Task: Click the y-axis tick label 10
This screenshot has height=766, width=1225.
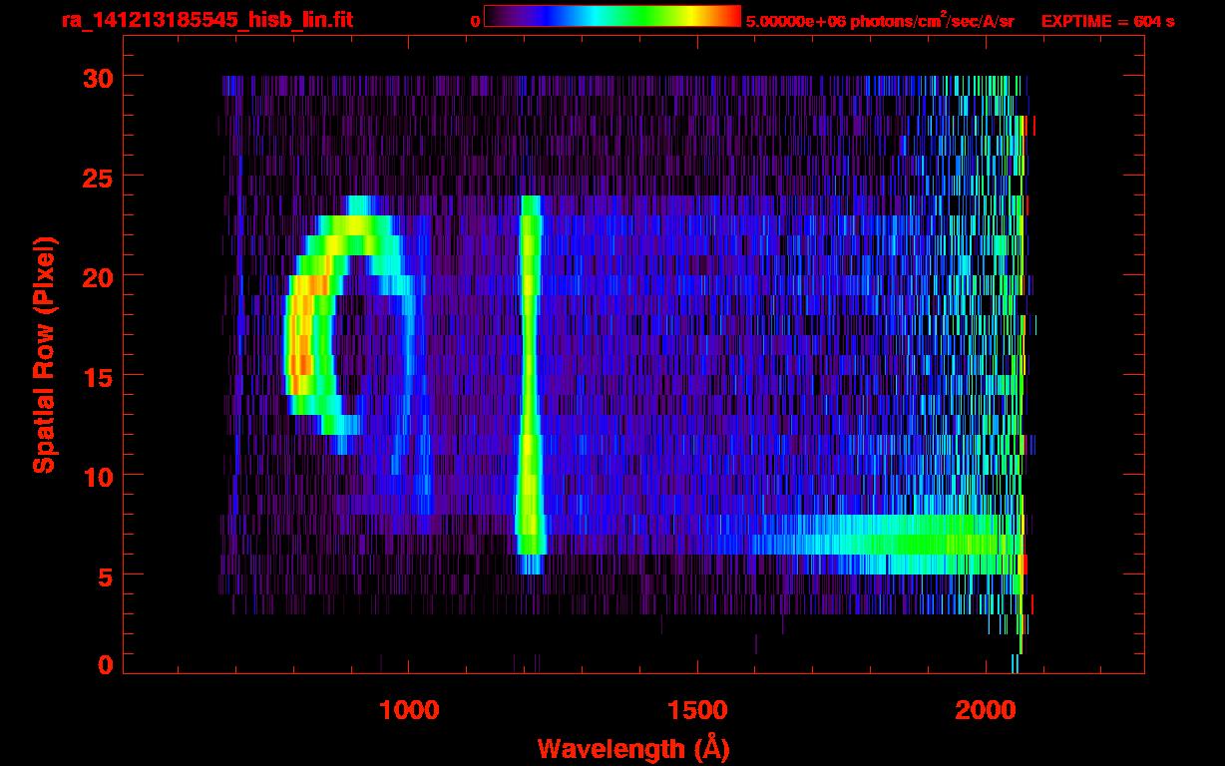Action: click(99, 476)
